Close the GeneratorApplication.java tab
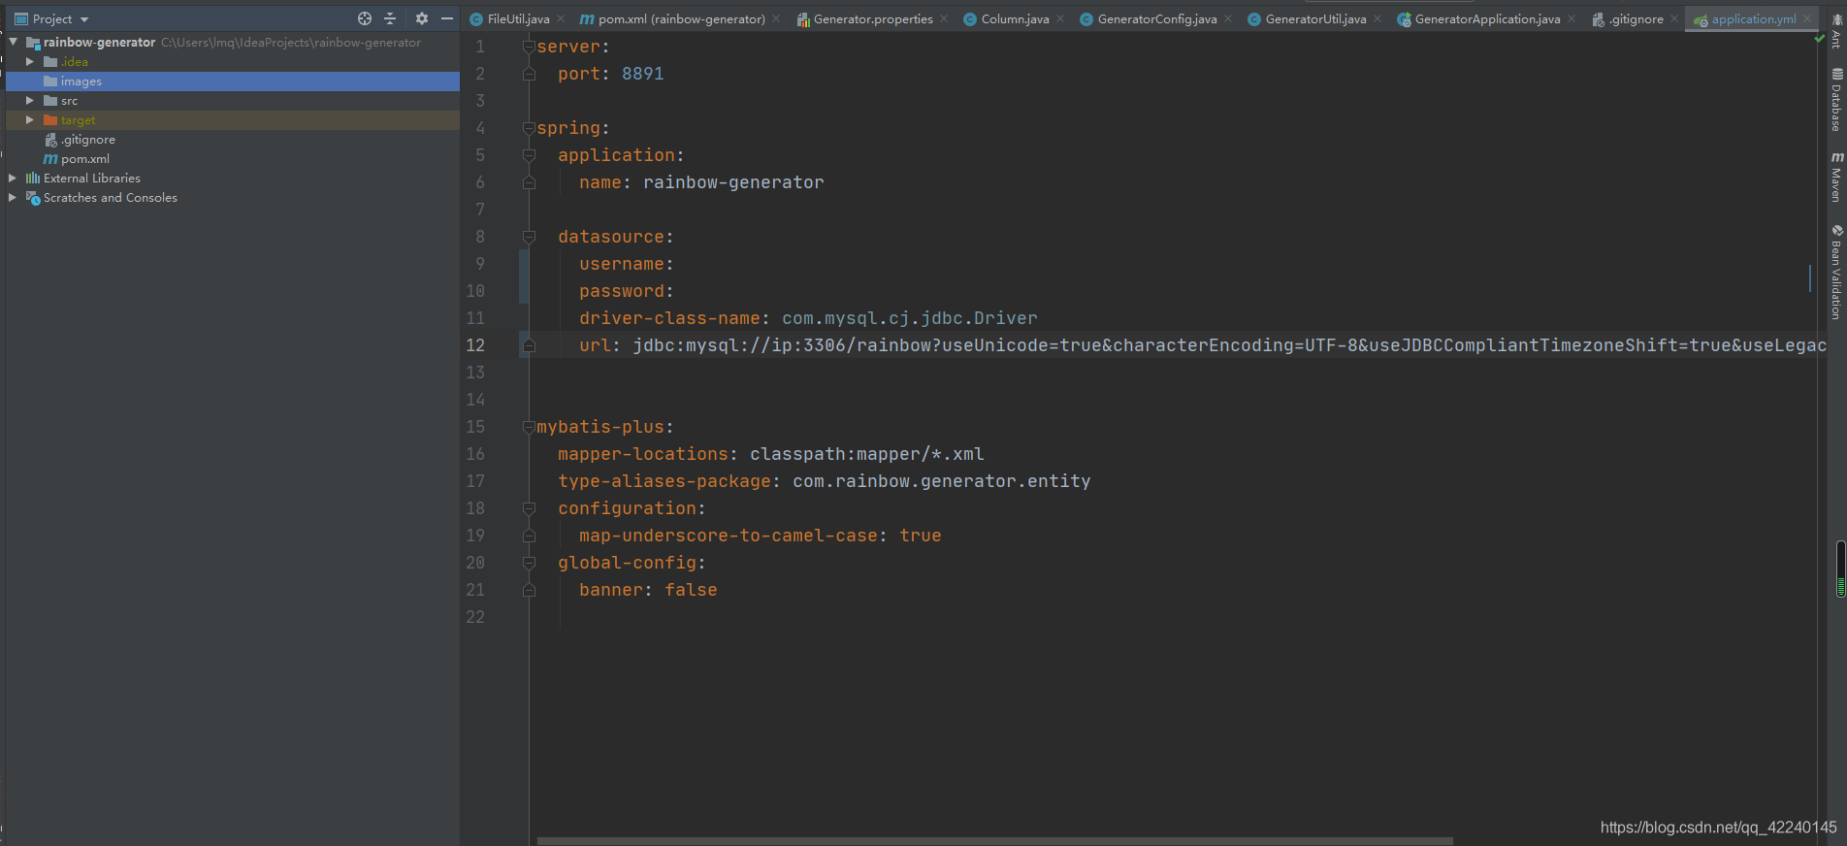Screen dimensions: 1847x846 pos(1572,18)
